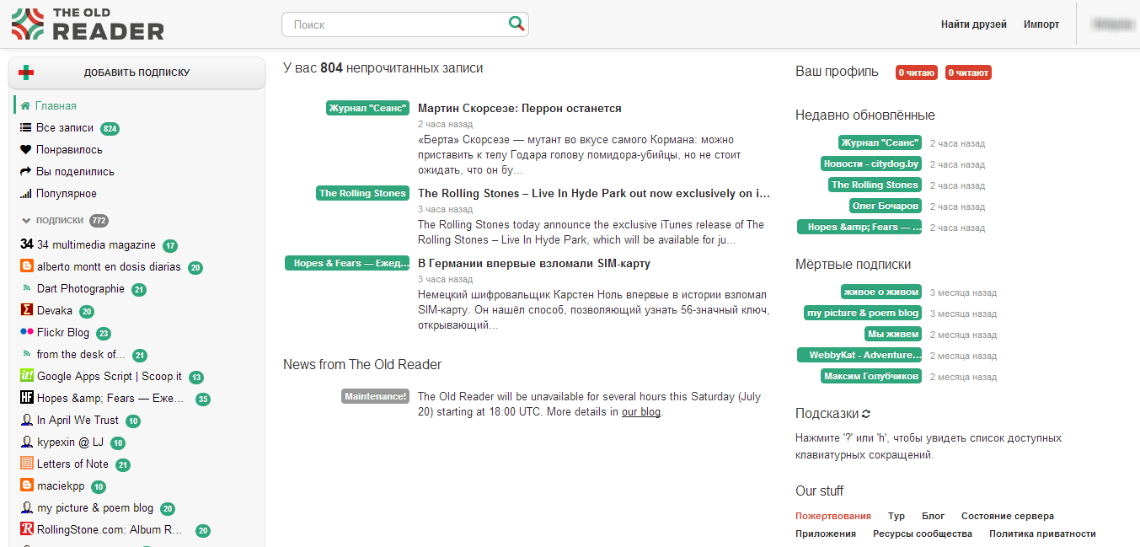Open Понравилось in the sidebar
Image resolution: width=1140 pixels, height=547 pixels.
[69, 150]
